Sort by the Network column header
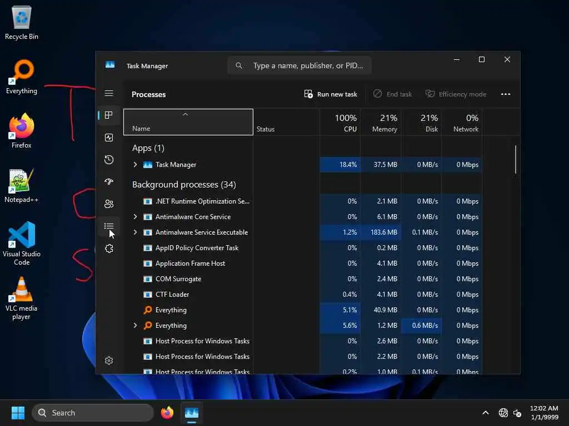 click(x=462, y=123)
